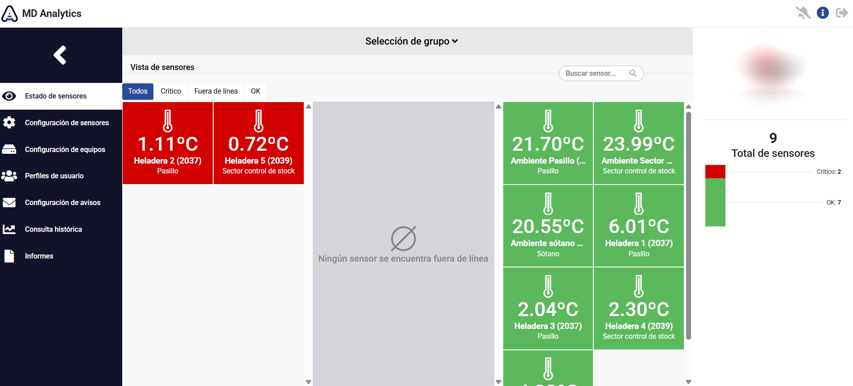Click the thermometer icon on Heladera 1 card
This screenshot has width=853, height=386.
(639, 204)
